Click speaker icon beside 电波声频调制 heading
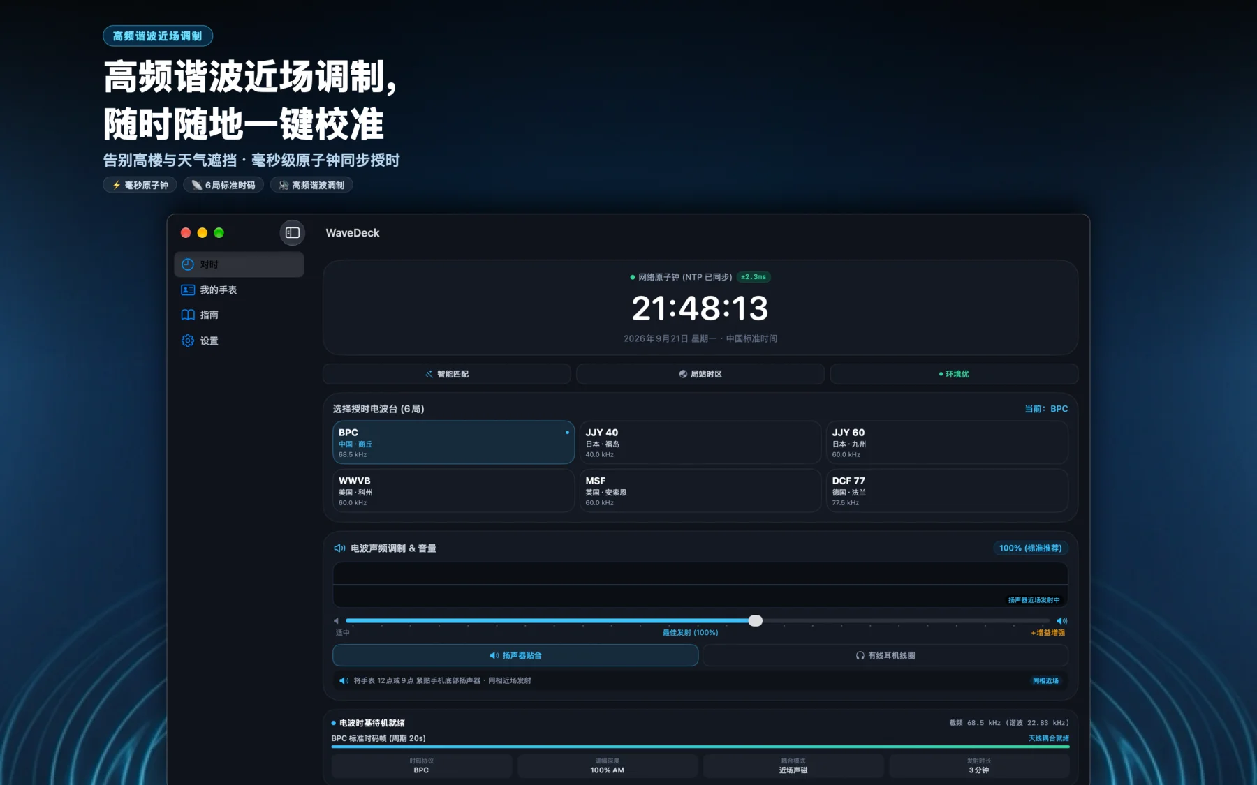Image resolution: width=1257 pixels, height=785 pixels. tap(339, 548)
